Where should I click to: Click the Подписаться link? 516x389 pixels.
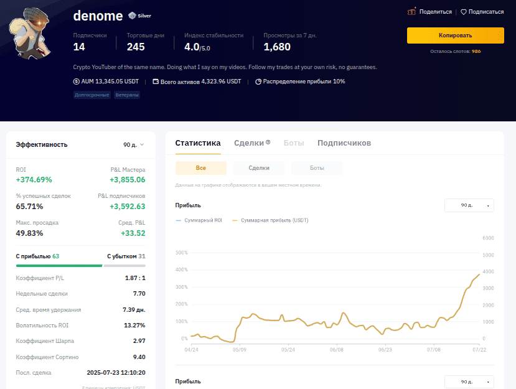pyautogui.click(x=486, y=12)
